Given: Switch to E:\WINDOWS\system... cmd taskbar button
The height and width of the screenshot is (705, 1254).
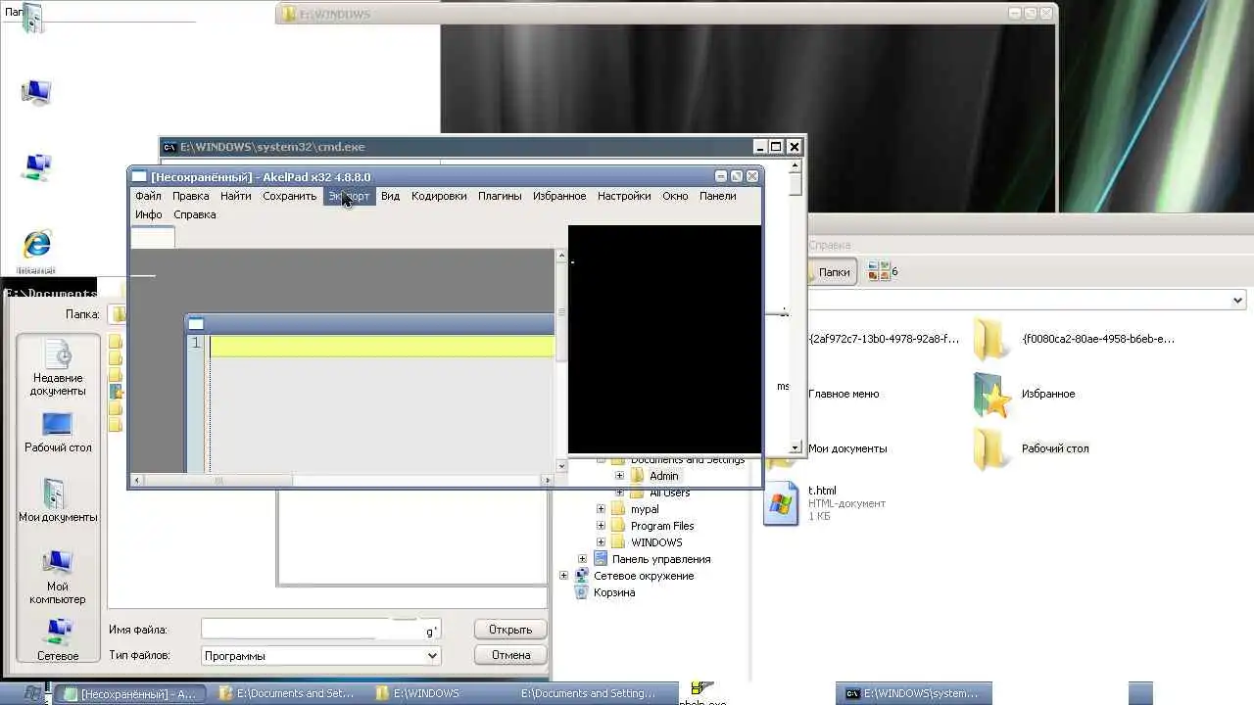Looking at the screenshot, I should click(913, 693).
